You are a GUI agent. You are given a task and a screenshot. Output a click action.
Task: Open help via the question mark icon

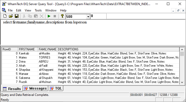click(62, 16)
